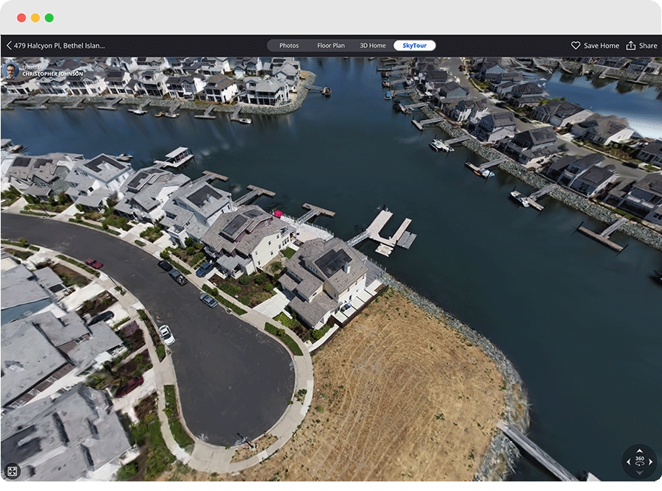
Task: Click the Share upload icon
Action: [x=630, y=46]
